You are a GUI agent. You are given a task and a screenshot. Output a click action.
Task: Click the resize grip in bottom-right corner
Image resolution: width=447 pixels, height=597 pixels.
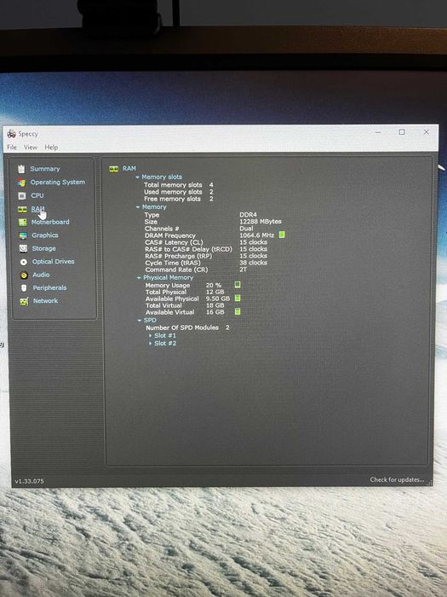tap(429, 483)
